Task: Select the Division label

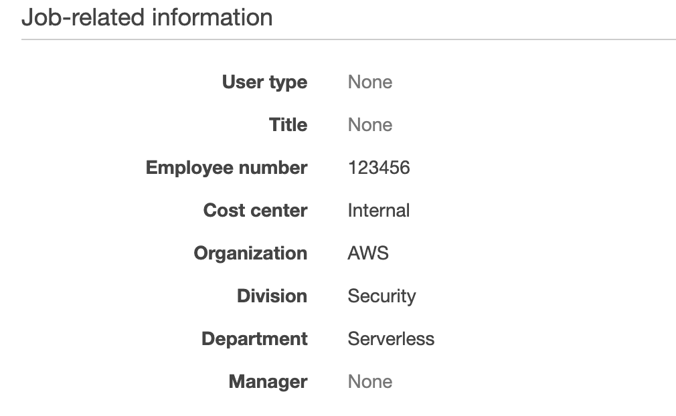Action: coord(272,296)
